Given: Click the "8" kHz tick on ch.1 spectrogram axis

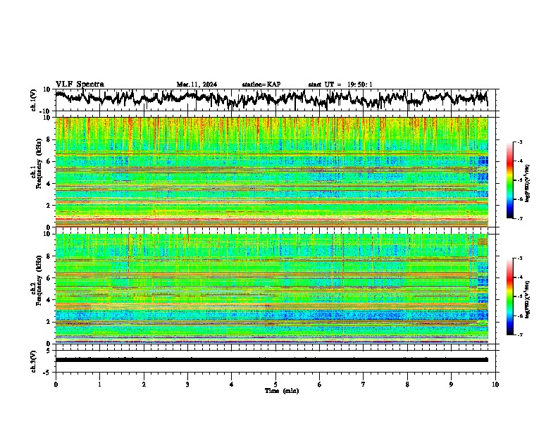Looking at the screenshot, I should [49, 139].
